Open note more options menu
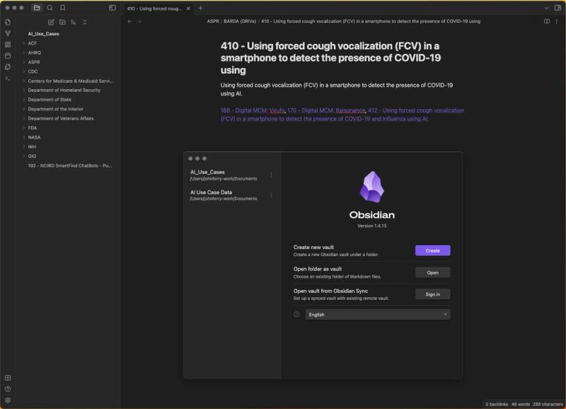Viewport: 566px width, 409px height. tap(557, 21)
